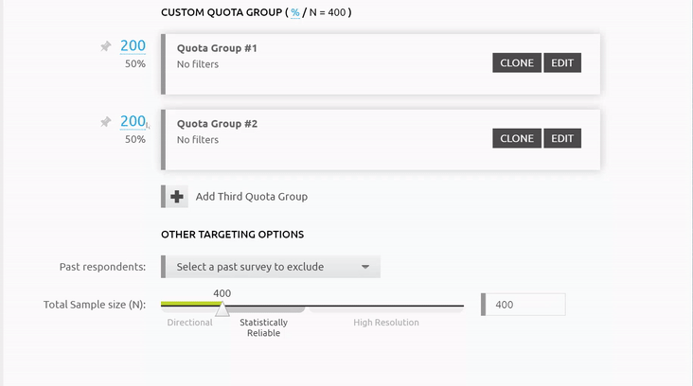Open the past survey exclusion dropdown

pos(272,267)
